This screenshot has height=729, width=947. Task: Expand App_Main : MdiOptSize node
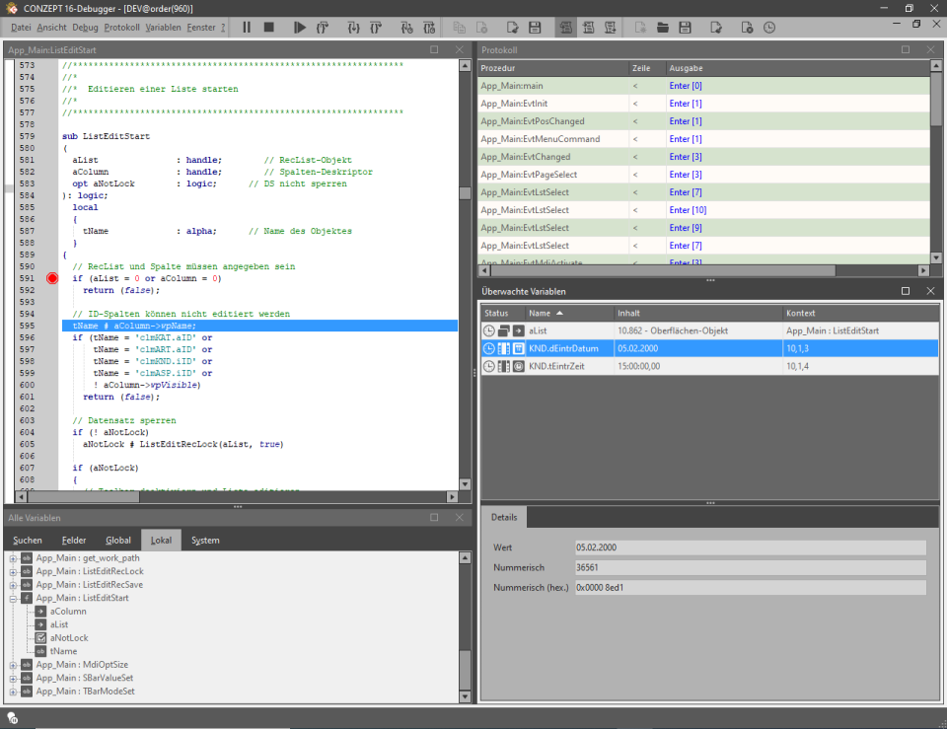coord(13,664)
